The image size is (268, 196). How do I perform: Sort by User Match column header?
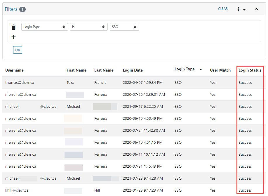pos(220,70)
